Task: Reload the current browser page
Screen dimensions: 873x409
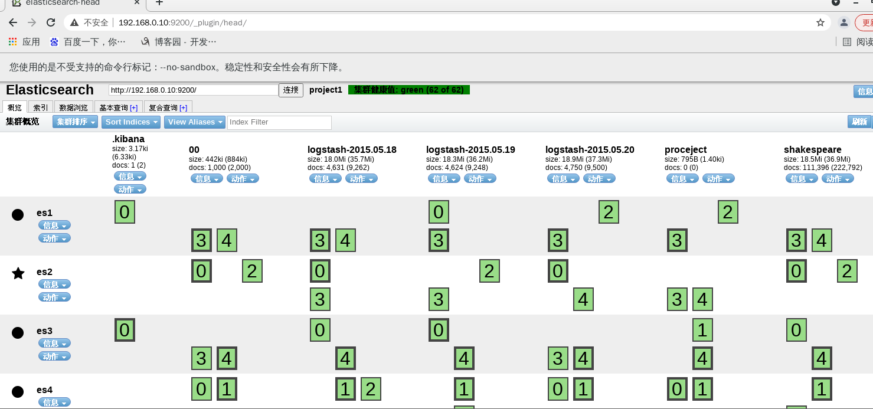Action: tap(51, 22)
